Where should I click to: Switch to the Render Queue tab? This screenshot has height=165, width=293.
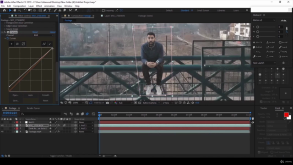point(33,108)
